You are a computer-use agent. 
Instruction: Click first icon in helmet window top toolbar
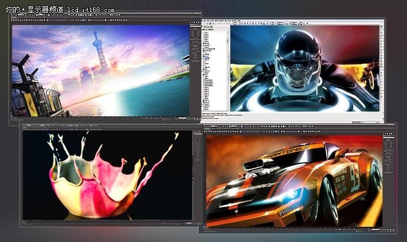(204, 23)
